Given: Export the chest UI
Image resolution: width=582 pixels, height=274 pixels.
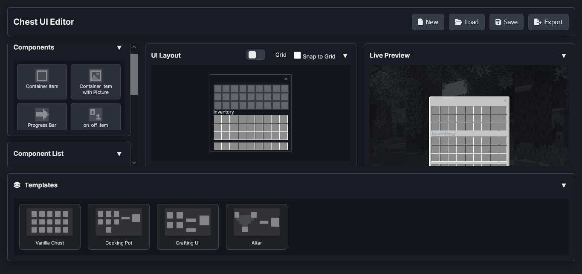Looking at the screenshot, I should pos(548,22).
